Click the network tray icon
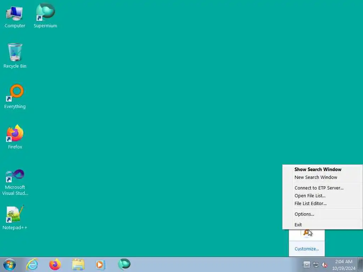363x272 pixels. point(315,265)
